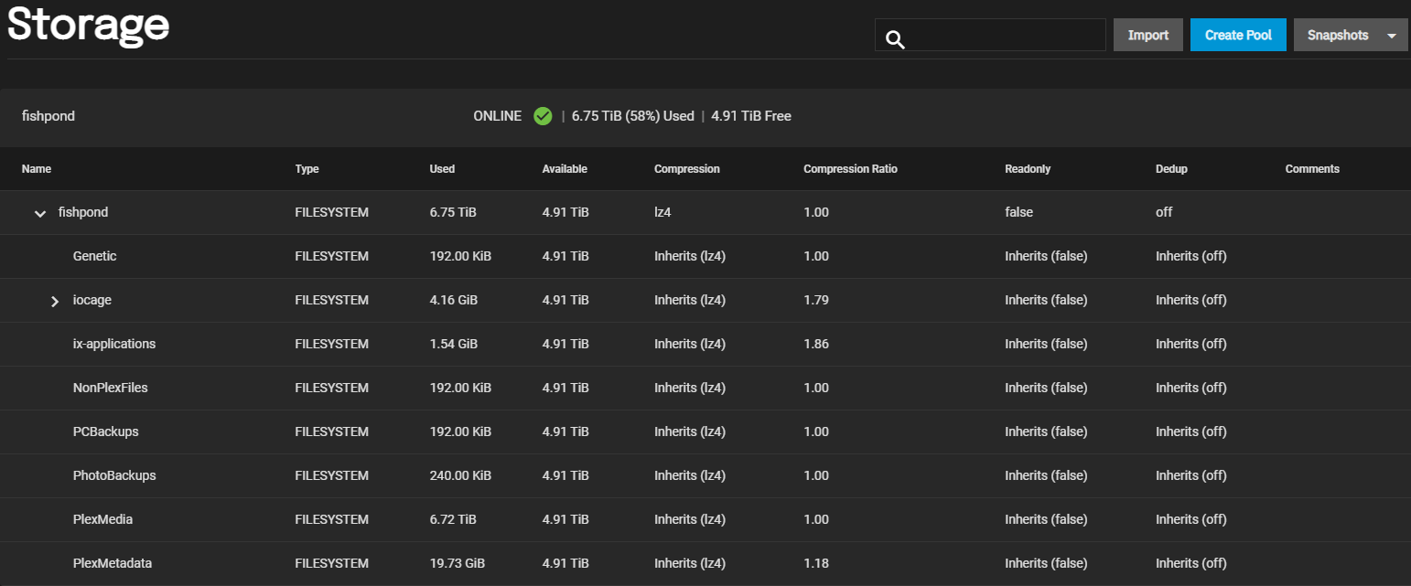The height and width of the screenshot is (586, 1411).
Task: Click the 6.75 TiB used cell of fishpond
Action: 453,212
